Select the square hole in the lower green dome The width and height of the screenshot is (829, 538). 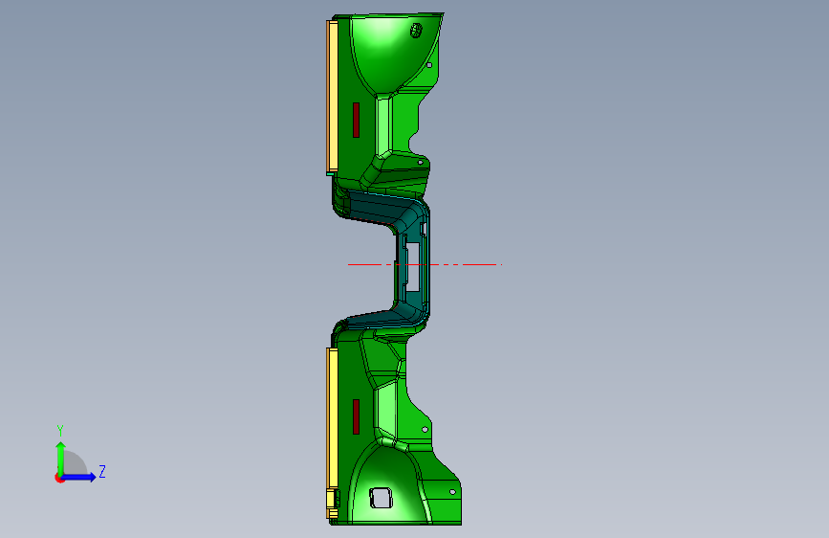coord(381,498)
